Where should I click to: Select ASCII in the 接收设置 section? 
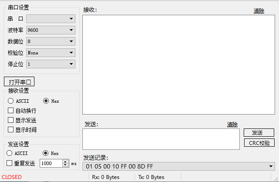[x=11, y=101]
